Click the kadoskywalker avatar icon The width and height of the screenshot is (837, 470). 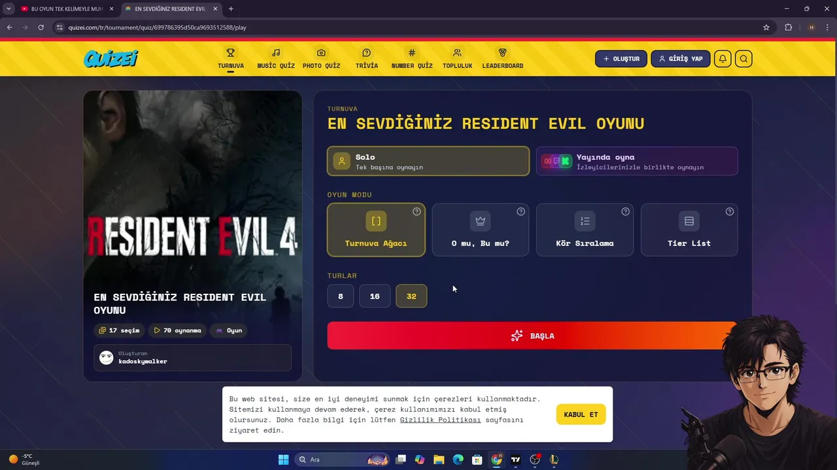click(106, 358)
